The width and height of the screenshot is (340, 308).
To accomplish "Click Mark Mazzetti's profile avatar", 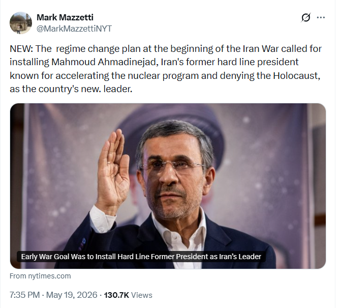I will (x=21, y=23).
